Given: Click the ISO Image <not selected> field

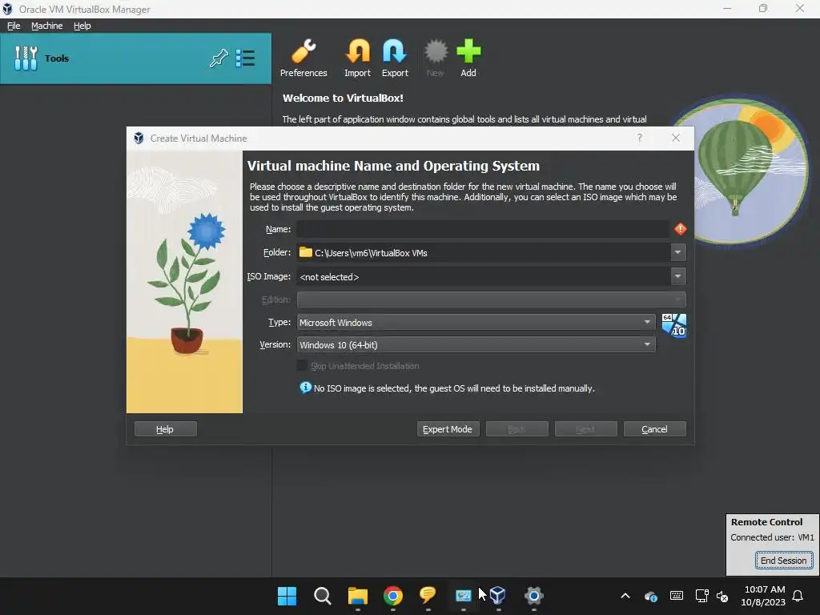Looking at the screenshot, I should pyautogui.click(x=483, y=276).
